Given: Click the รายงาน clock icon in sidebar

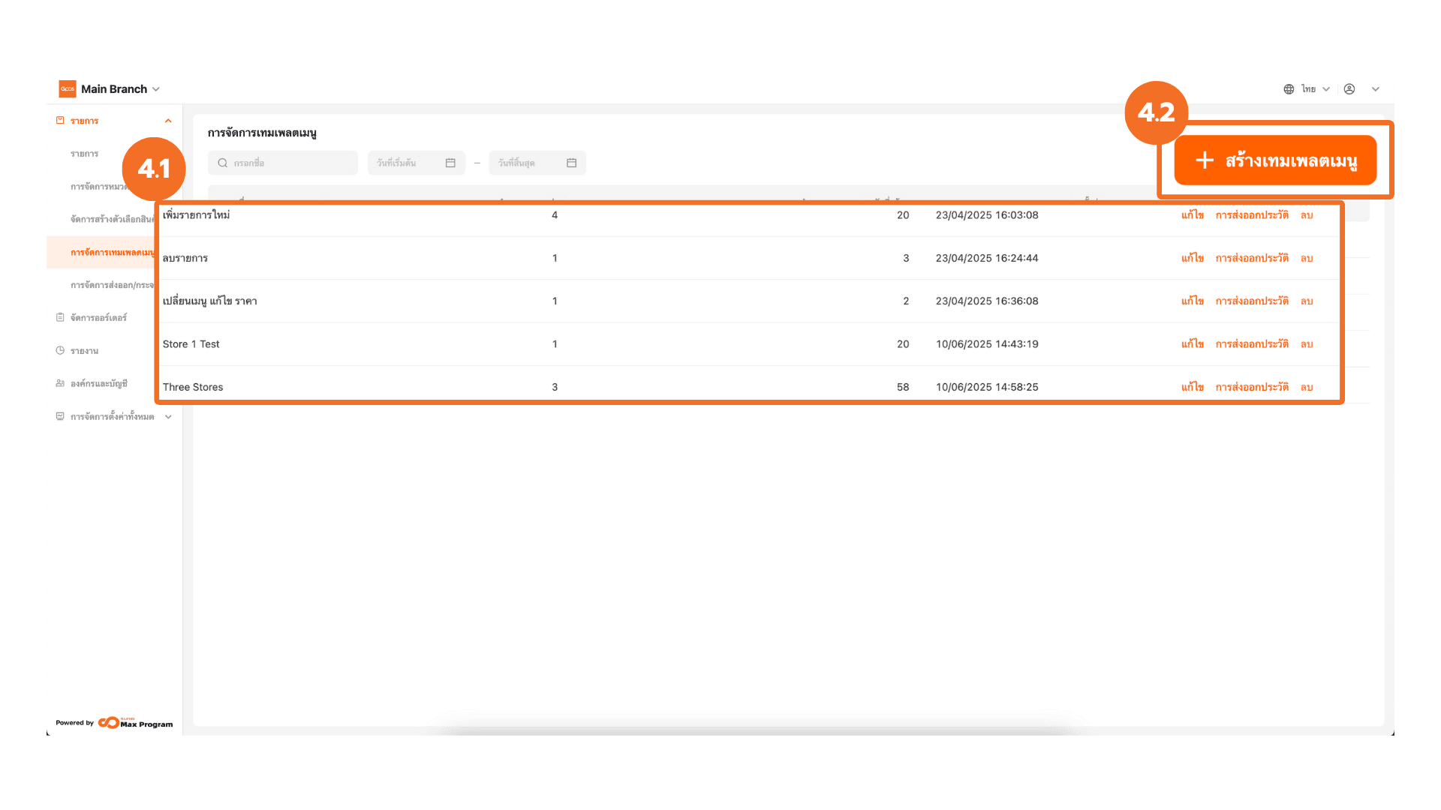Looking at the screenshot, I should coord(60,350).
